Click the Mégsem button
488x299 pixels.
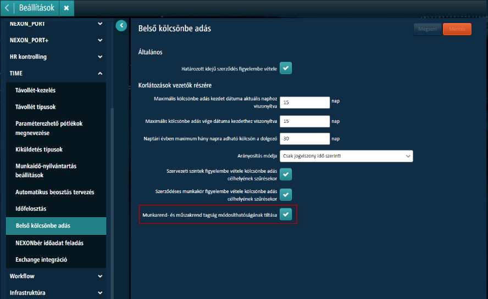427,29
